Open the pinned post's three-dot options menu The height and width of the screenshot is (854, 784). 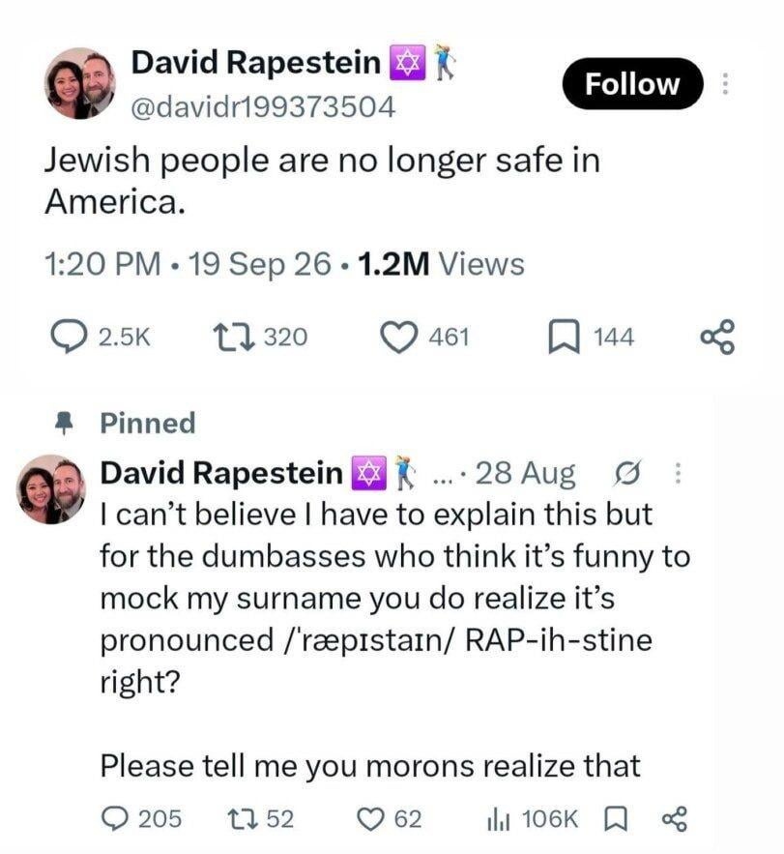point(678,473)
